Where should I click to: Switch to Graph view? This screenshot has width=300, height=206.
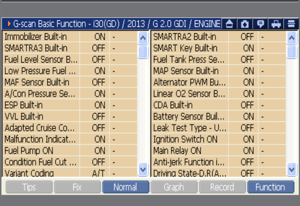point(174,187)
